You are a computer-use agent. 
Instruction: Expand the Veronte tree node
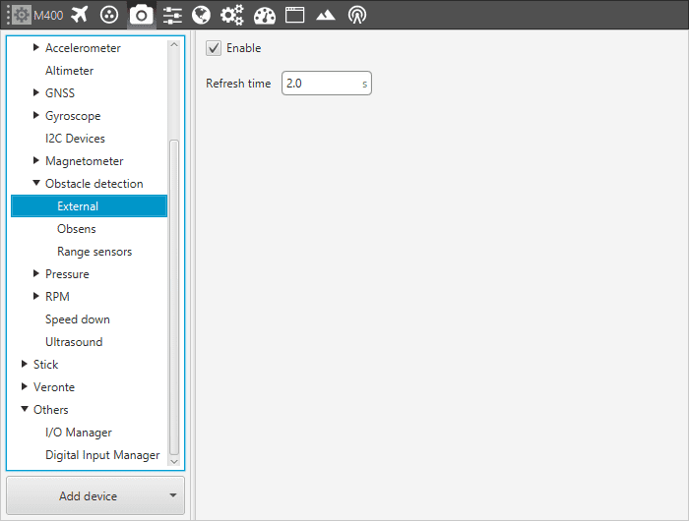click(x=25, y=386)
